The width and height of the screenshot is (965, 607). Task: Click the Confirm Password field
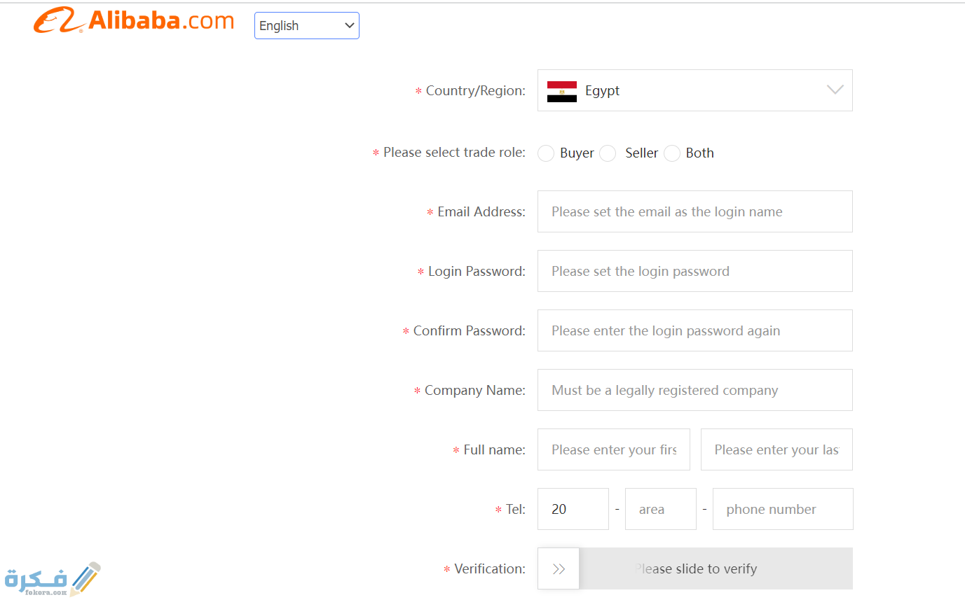pyautogui.click(x=695, y=330)
